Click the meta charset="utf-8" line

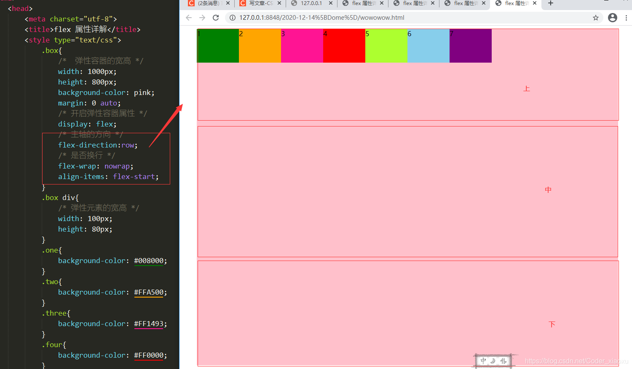(x=71, y=19)
